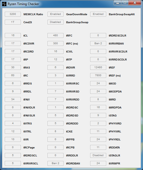Select the tRFC (ns) value field

(55, 43)
